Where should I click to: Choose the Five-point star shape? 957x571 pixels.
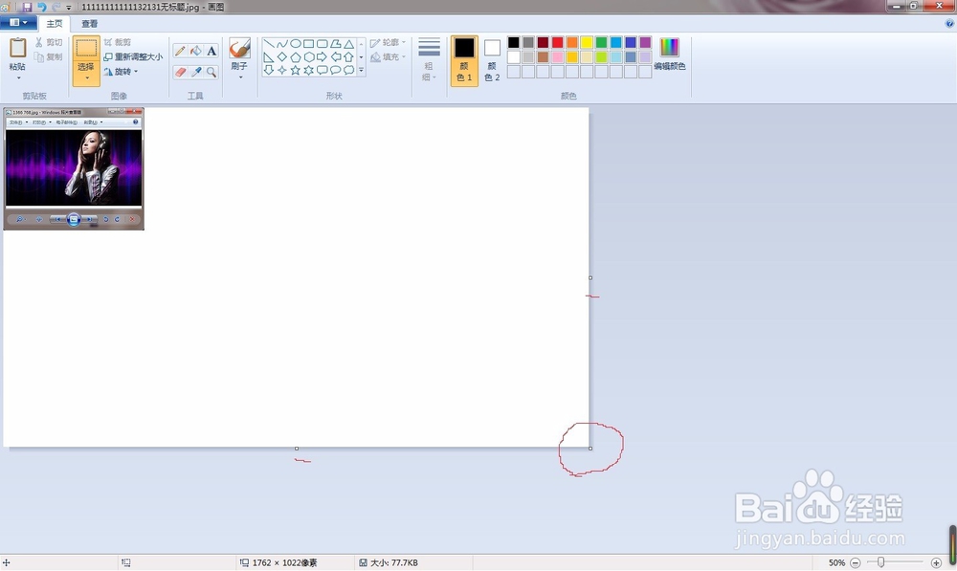(x=296, y=70)
